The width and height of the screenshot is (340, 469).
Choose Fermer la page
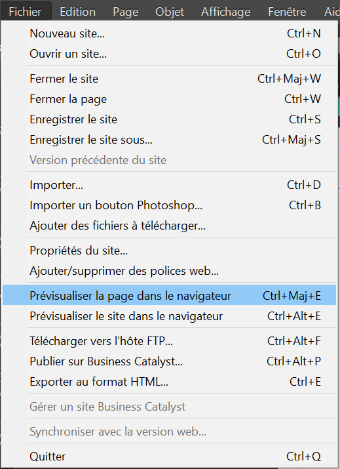click(x=170, y=99)
